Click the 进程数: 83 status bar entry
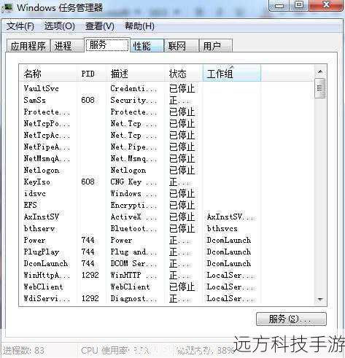 23,350
